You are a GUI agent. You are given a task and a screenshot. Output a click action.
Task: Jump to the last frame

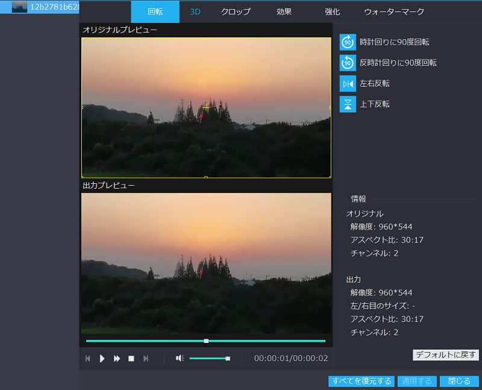(145, 358)
